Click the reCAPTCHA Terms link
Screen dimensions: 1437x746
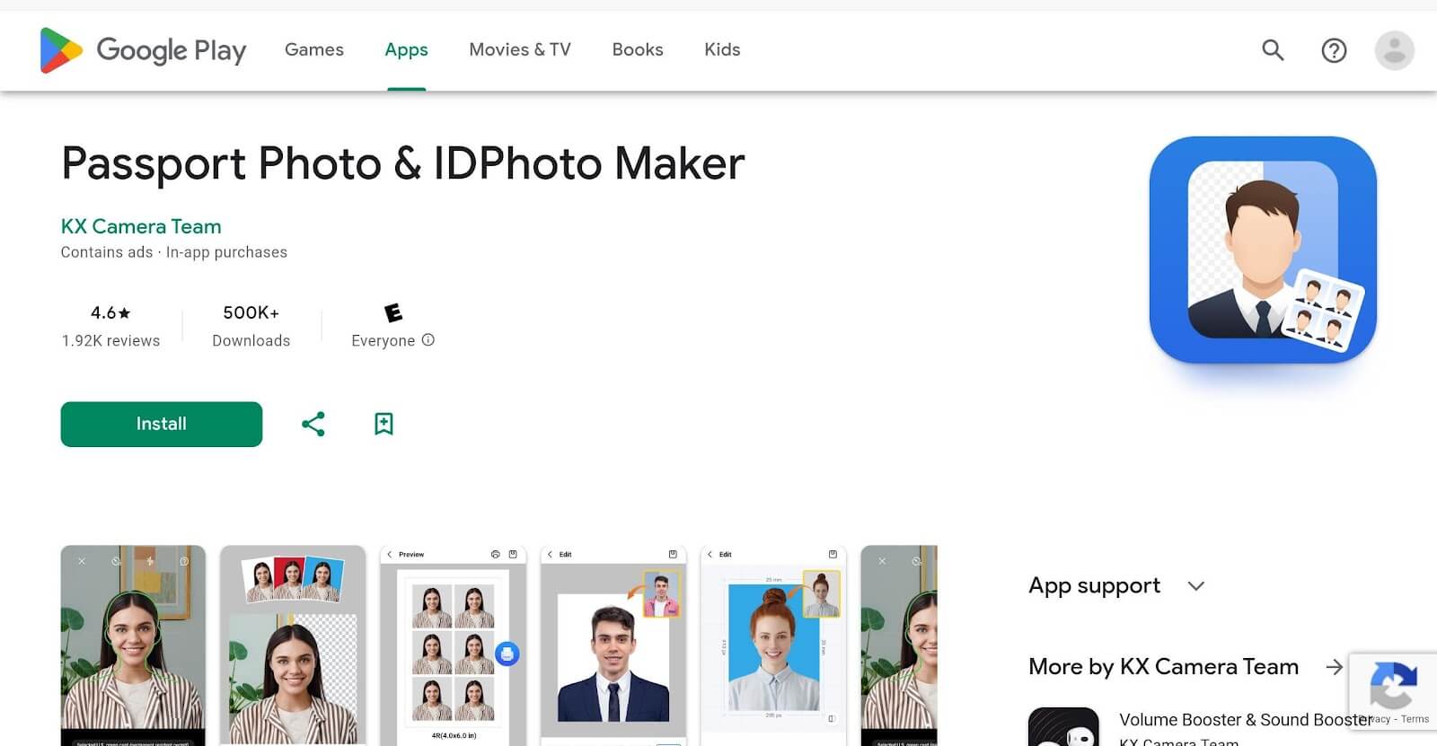(1415, 719)
